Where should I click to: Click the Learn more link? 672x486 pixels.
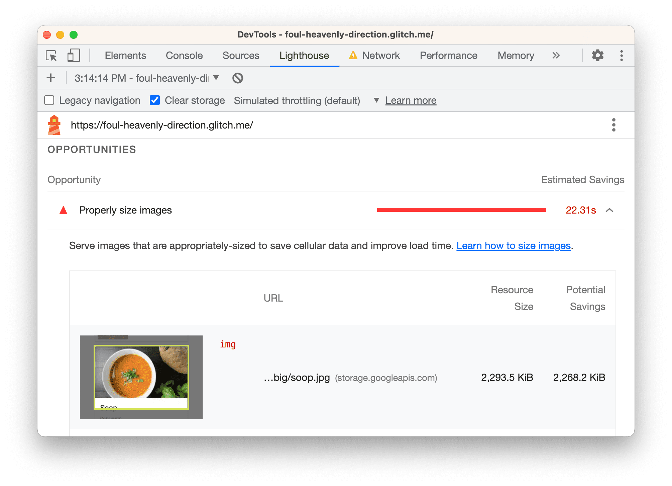point(411,100)
